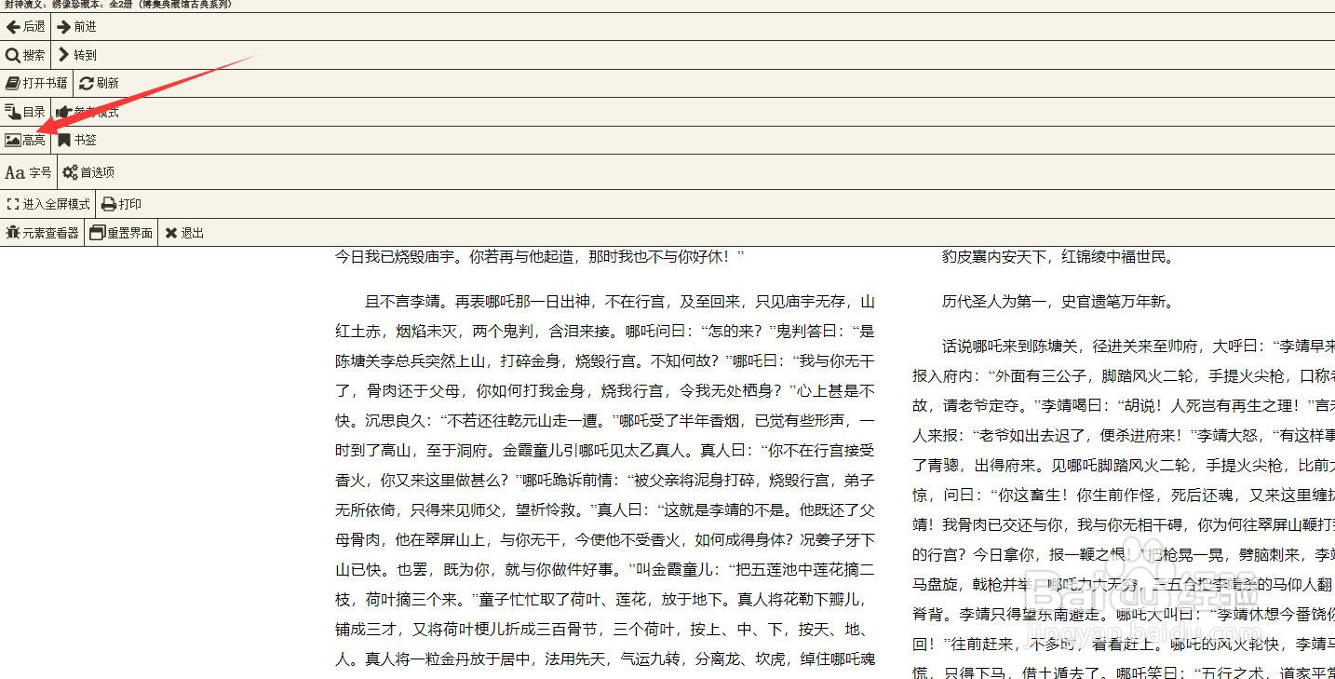This screenshot has width=1335, height=679.
Task: Go forward with the 前进 button
Action: click(76, 27)
